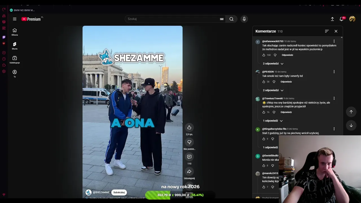
Task: Like the @rafanowacki5753 comment
Action: coord(264,55)
